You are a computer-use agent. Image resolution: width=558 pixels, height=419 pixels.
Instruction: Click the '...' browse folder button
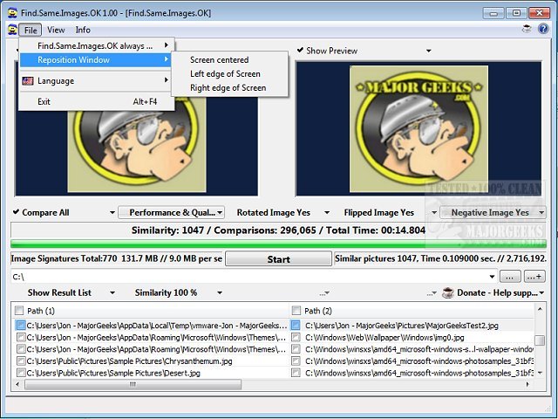click(x=510, y=277)
